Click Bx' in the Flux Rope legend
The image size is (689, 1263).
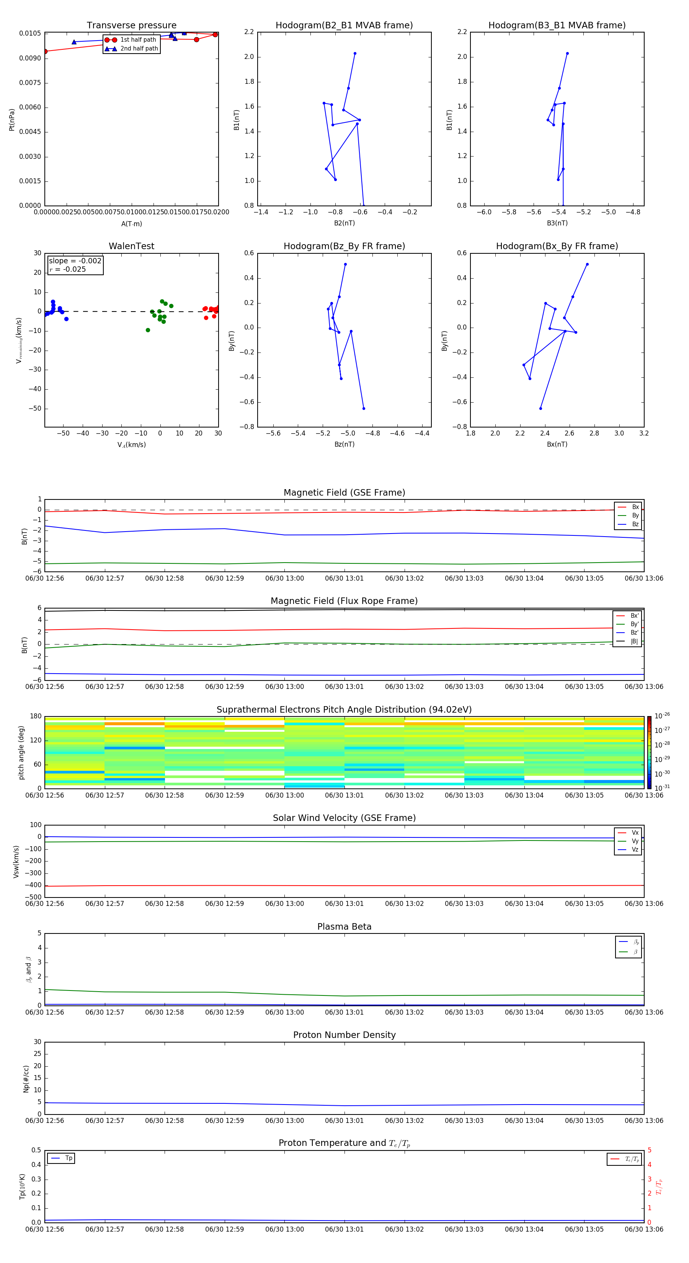coord(627,616)
